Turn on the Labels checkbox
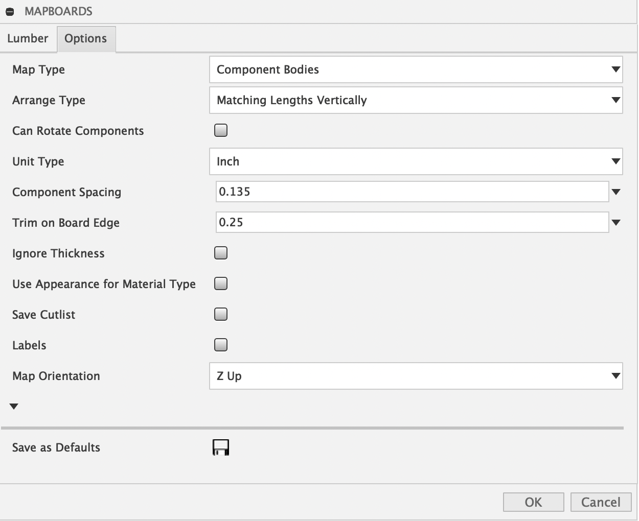Image resolution: width=639 pixels, height=521 pixels. (221, 345)
